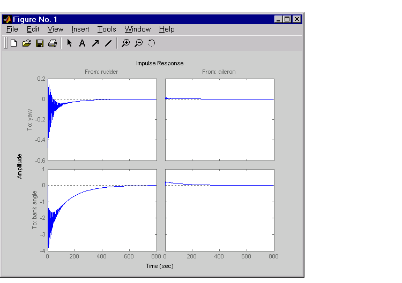This screenshot has height=283, width=402.
Task: Enable plot editing with the arrow pointer tool
Action: click(70, 43)
